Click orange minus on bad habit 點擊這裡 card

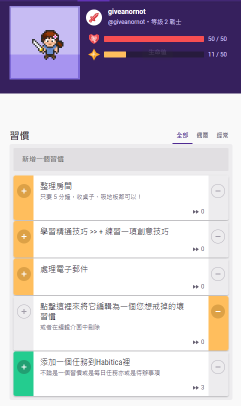(x=218, y=311)
